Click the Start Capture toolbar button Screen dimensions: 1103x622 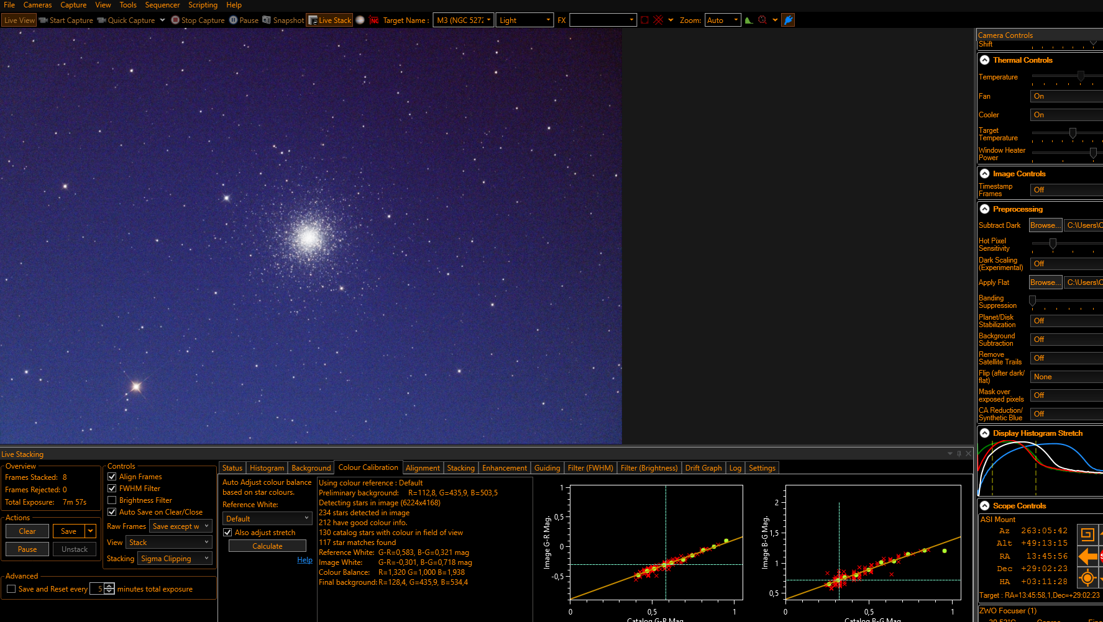click(66, 20)
